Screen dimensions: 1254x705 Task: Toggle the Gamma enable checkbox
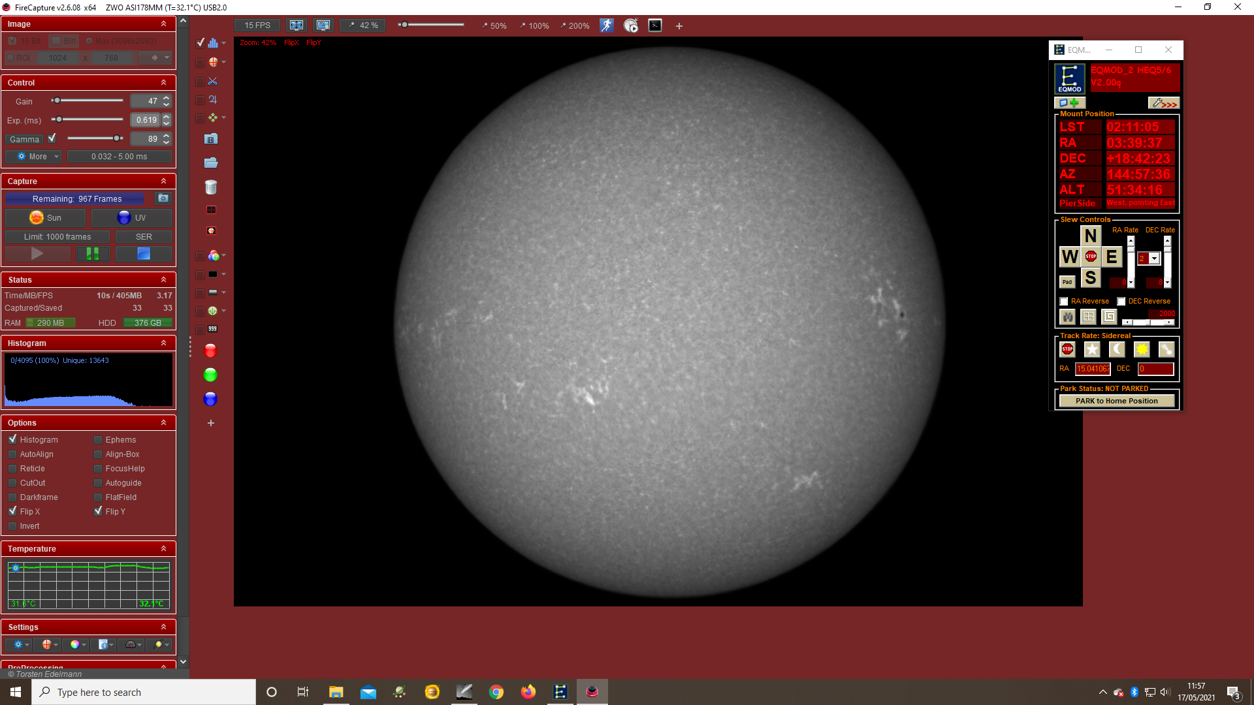click(52, 138)
